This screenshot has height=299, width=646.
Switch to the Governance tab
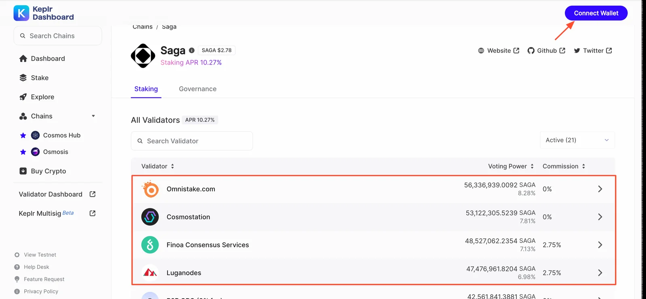point(198,89)
